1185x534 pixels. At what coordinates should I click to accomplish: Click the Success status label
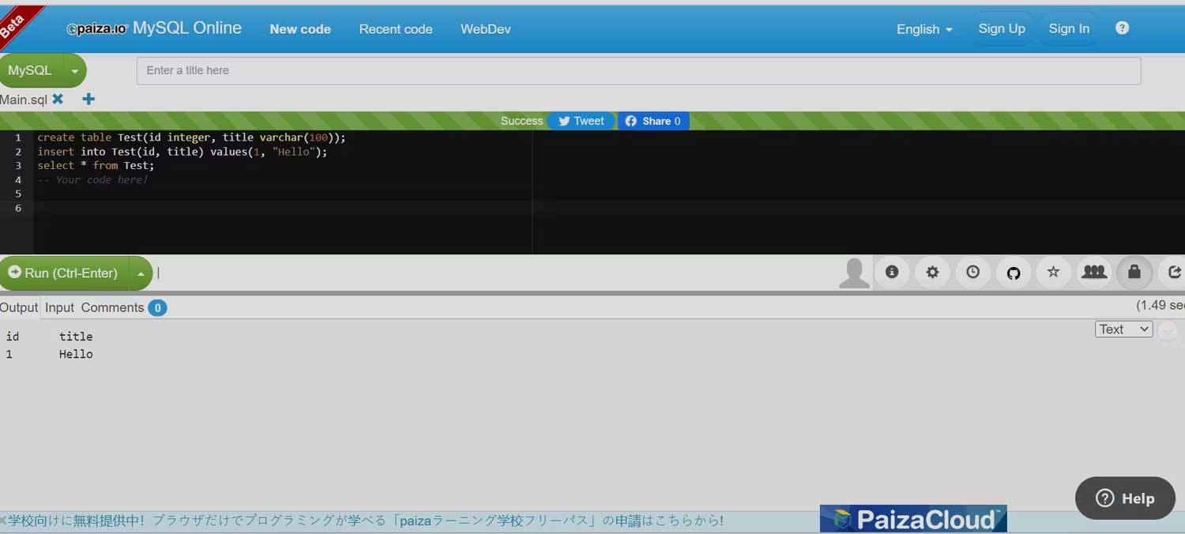pos(521,121)
